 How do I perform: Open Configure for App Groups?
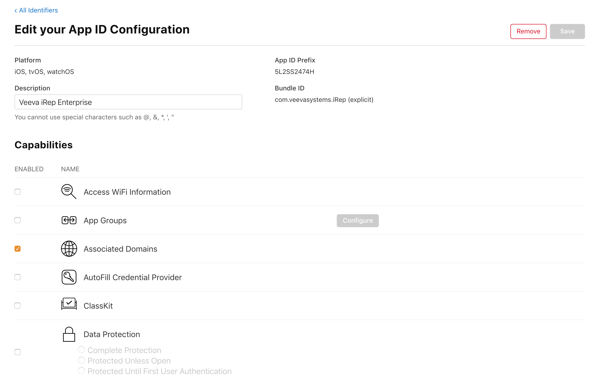click(358, 221)
